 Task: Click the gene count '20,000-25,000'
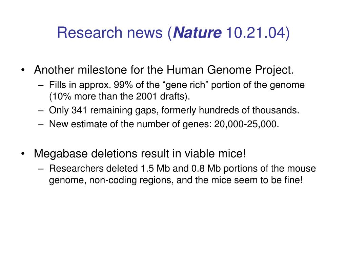[247, 124]
